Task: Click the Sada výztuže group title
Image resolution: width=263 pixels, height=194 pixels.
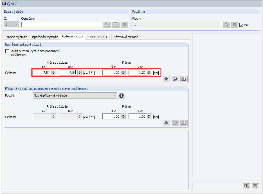Action: point(13,11)
